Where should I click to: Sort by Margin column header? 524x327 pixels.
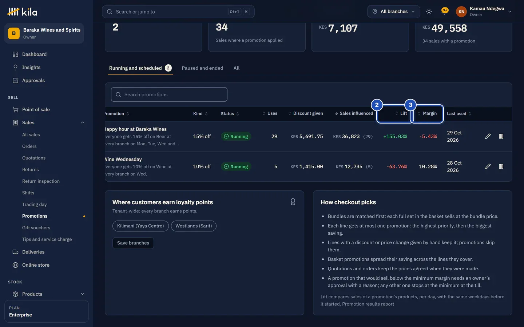(x=427, y=113)
